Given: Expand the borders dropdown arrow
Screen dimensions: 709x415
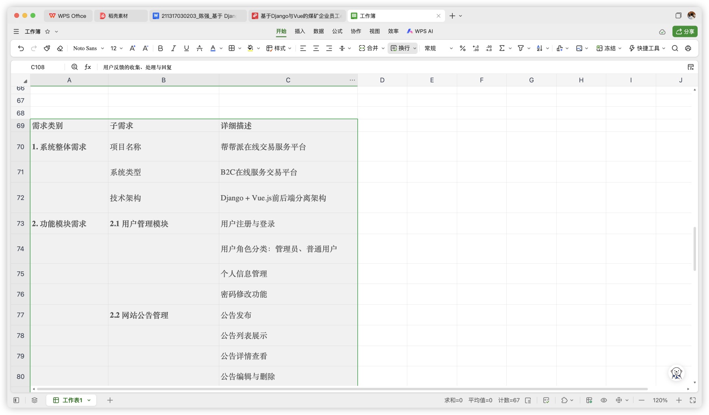Looking at the screenshot, I should (240, 48).
